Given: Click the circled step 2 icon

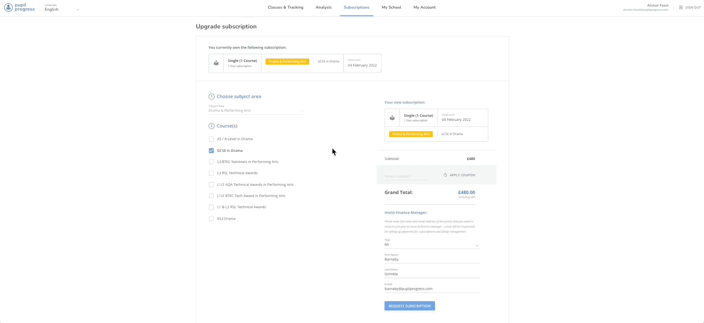Looking at the screenshot, I should (211, 125).
